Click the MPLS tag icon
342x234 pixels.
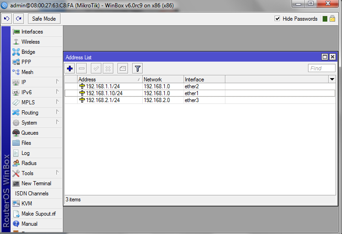pos(16,103)
